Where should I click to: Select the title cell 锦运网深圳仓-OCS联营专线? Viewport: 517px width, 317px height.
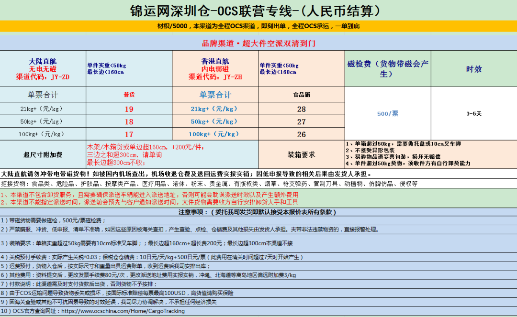click(258, 10)
